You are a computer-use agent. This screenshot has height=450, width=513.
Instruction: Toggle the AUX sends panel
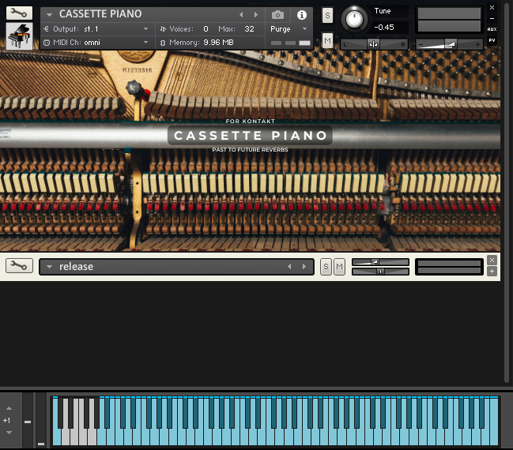tap(492, 29)
